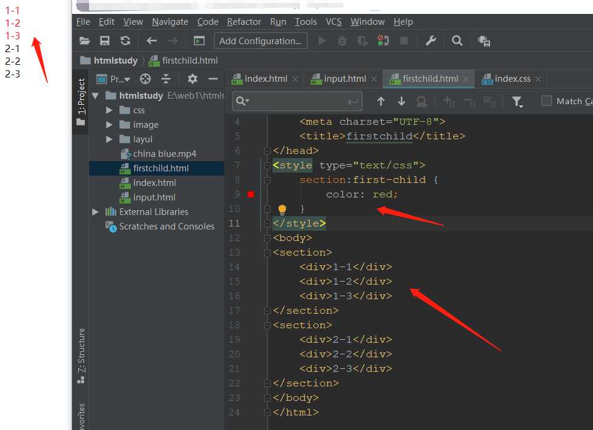593x430 pixels.
Task: Toggle the Match Case checkbox
Action: 546,101
